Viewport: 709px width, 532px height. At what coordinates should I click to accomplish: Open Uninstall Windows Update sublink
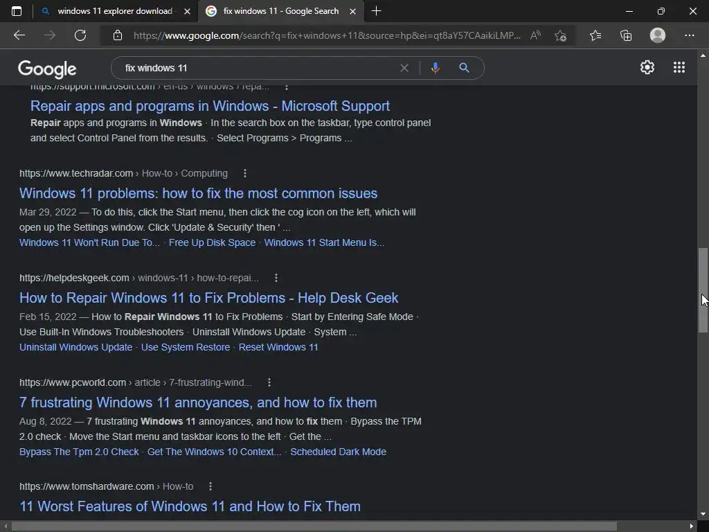(76, 347)
